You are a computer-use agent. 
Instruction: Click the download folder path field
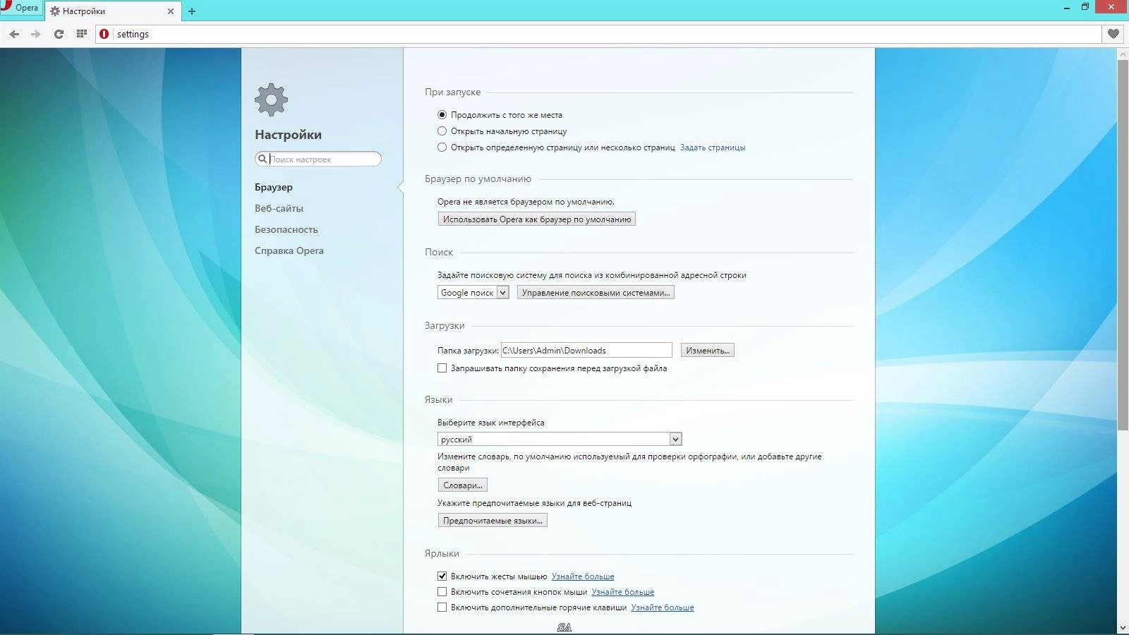pyautogui.click(x=586, y=350)
